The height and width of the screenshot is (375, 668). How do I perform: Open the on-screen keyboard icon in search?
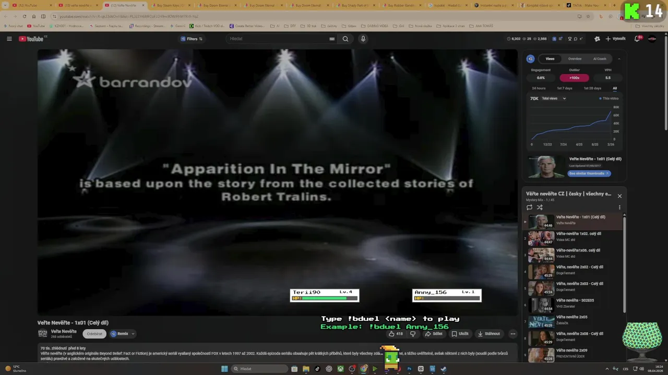[x=332, y=39]
